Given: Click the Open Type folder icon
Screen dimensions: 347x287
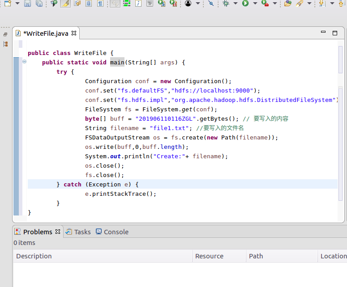Looking at the screenshot, I should coord(288,3).
